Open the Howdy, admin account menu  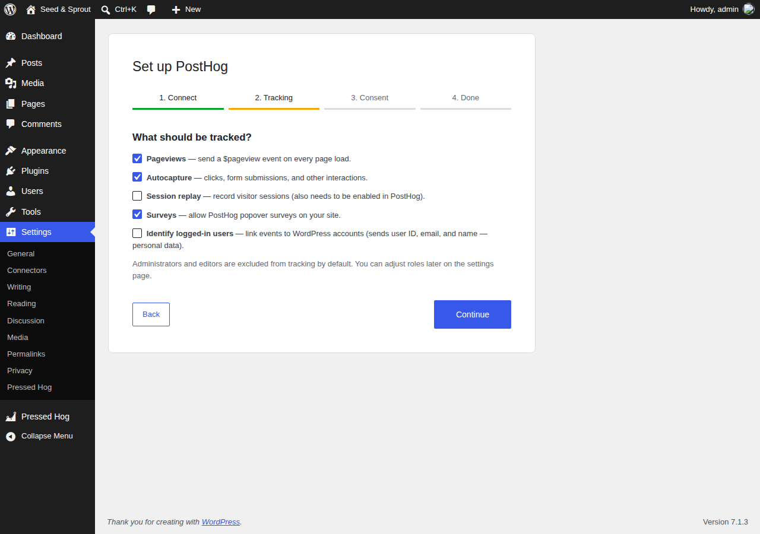coord(722,9)
